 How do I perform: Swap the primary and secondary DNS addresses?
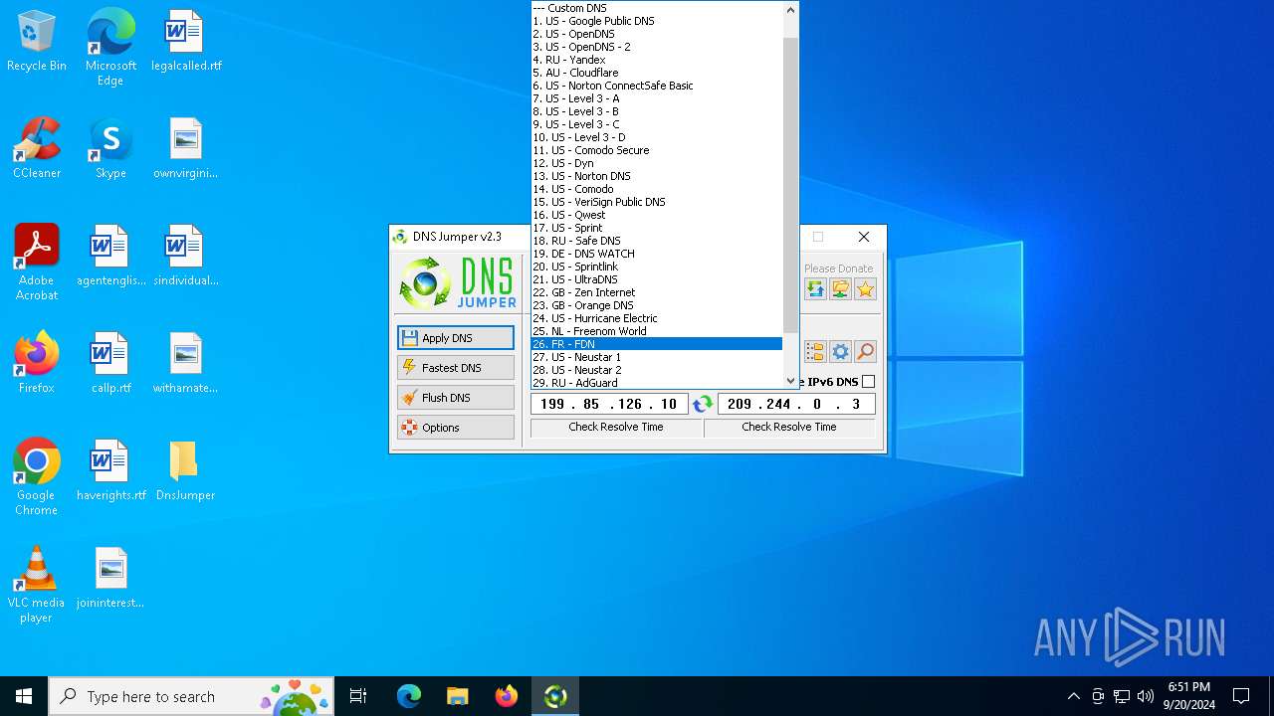(703, 404)
